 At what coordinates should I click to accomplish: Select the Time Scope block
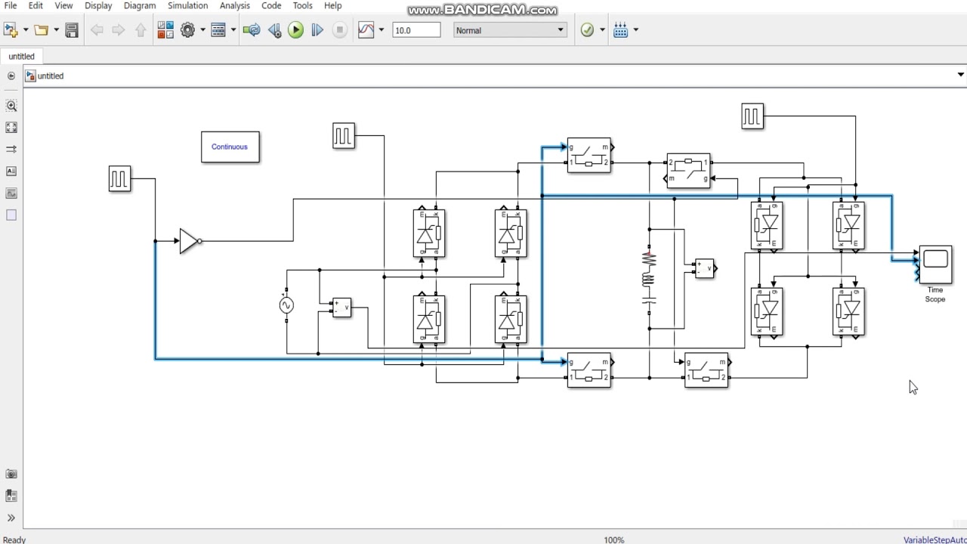935,264
